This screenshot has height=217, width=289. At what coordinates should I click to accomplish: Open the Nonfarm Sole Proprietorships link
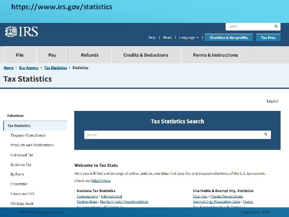tap(124, 201)
